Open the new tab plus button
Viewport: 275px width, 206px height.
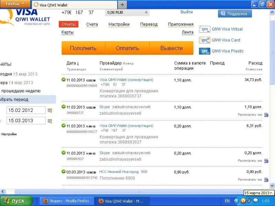tap(122, 5)
